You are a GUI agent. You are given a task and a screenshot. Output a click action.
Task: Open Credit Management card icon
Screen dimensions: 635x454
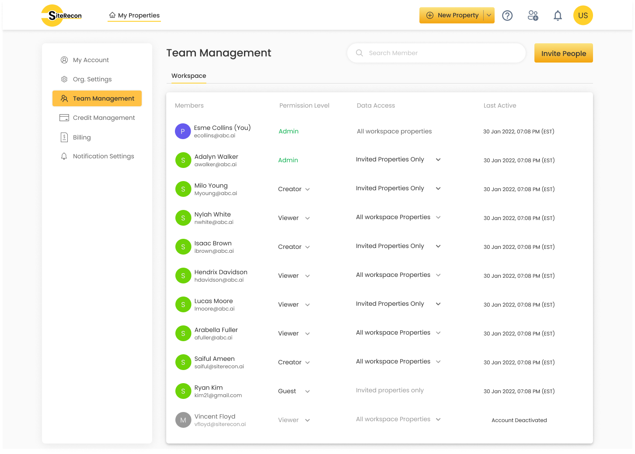click(64, 118)
